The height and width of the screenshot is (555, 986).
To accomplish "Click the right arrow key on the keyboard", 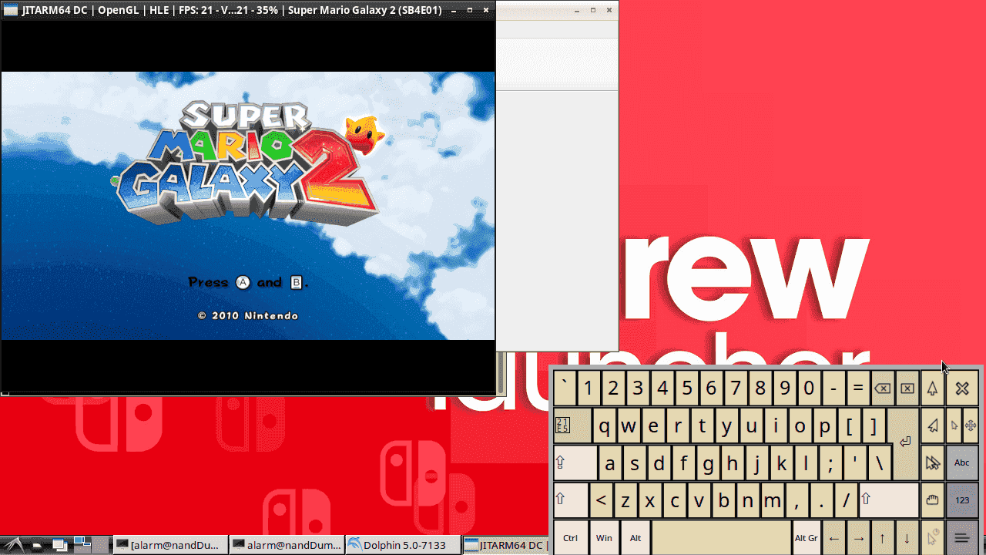I will (858, 538).
